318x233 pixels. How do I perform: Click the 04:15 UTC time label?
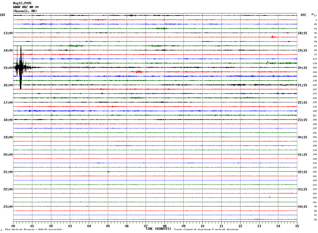click(x=302, y=207)
